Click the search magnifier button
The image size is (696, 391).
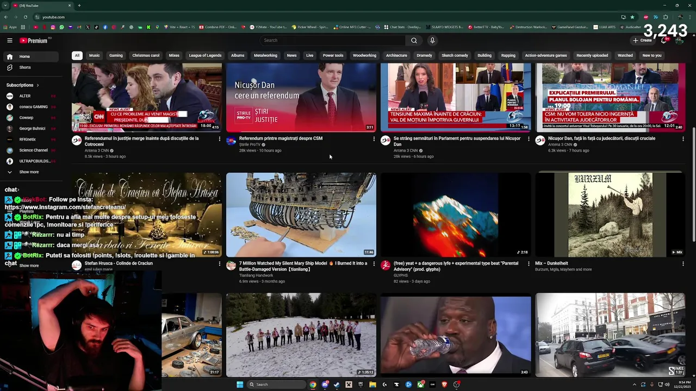(x=414, y=40)
